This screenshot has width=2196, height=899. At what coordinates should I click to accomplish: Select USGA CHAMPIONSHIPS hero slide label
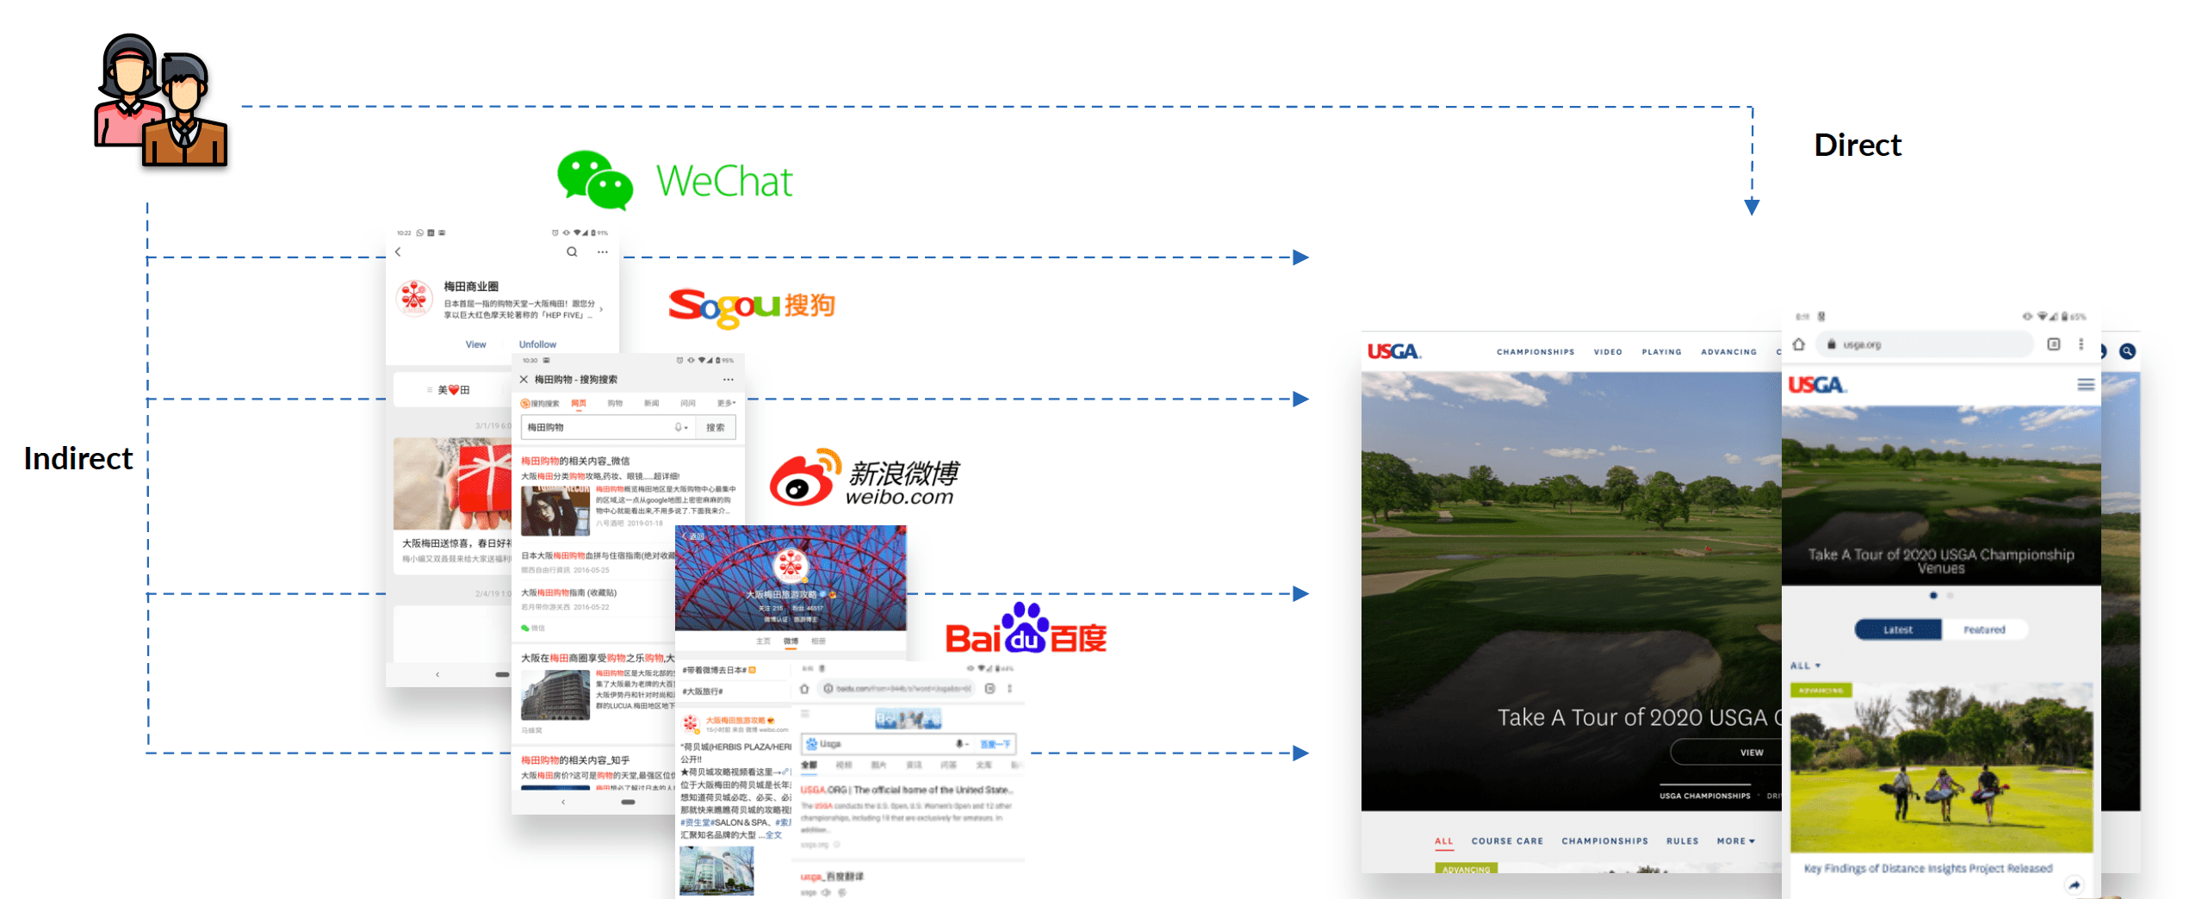[x=1705, y=796]
